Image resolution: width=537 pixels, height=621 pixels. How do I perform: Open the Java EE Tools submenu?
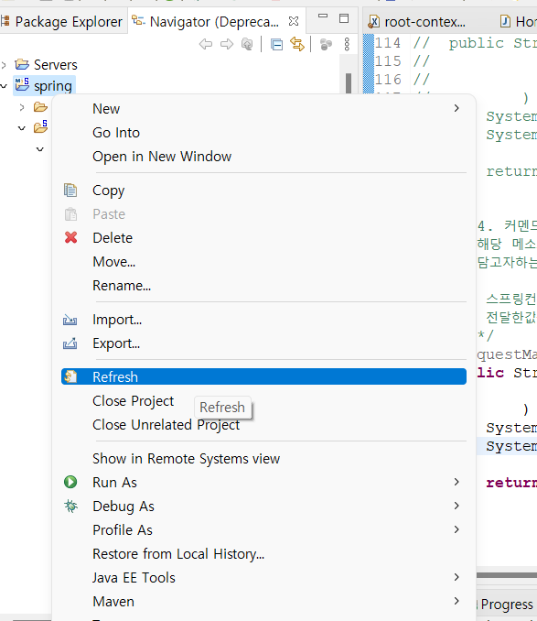[263, 577]
